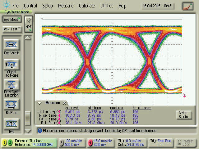
Task: Click the measurement toolbar scrollbar thumb
Action: (x=28, y=118)
